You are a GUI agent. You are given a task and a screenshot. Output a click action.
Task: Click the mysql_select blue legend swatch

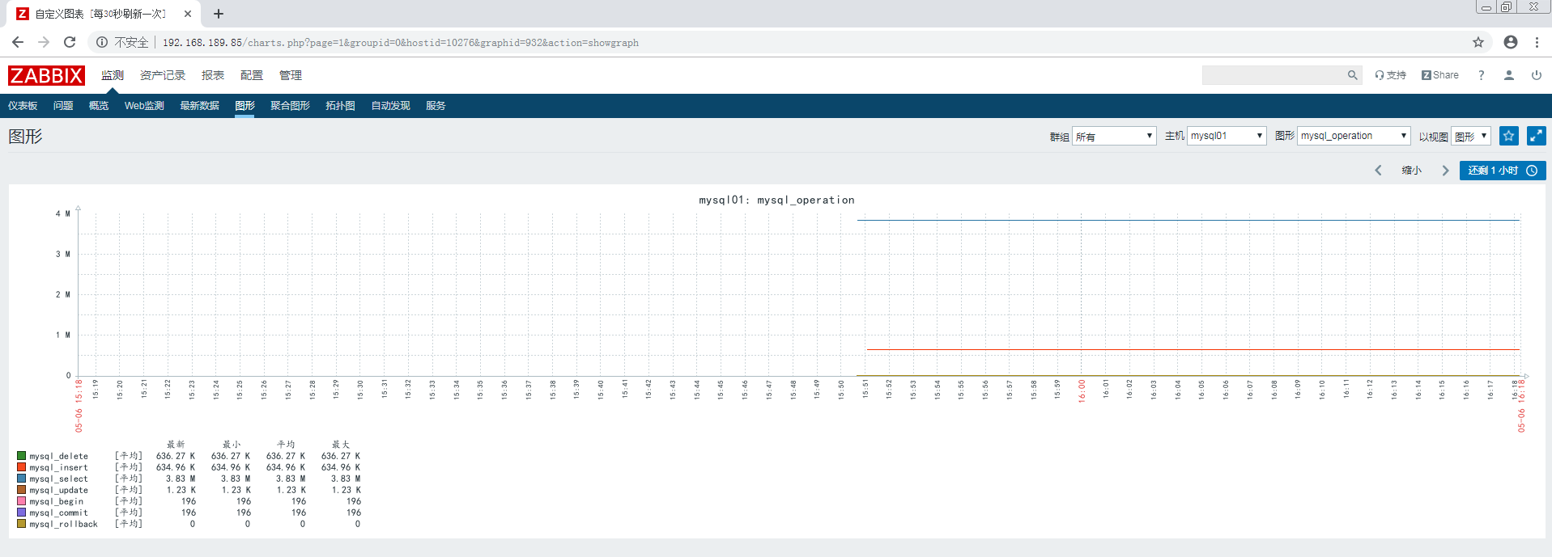coord(22,479)
